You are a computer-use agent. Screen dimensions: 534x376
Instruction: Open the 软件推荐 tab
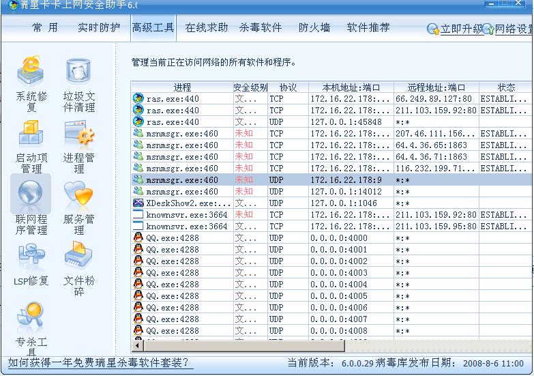pos(368,27)
